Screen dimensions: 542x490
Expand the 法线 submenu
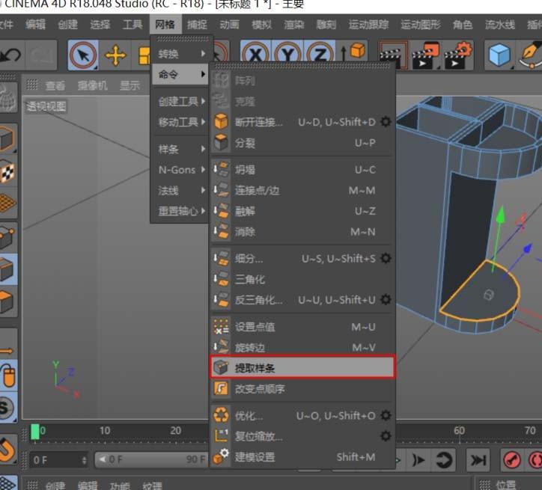(180, 190)
